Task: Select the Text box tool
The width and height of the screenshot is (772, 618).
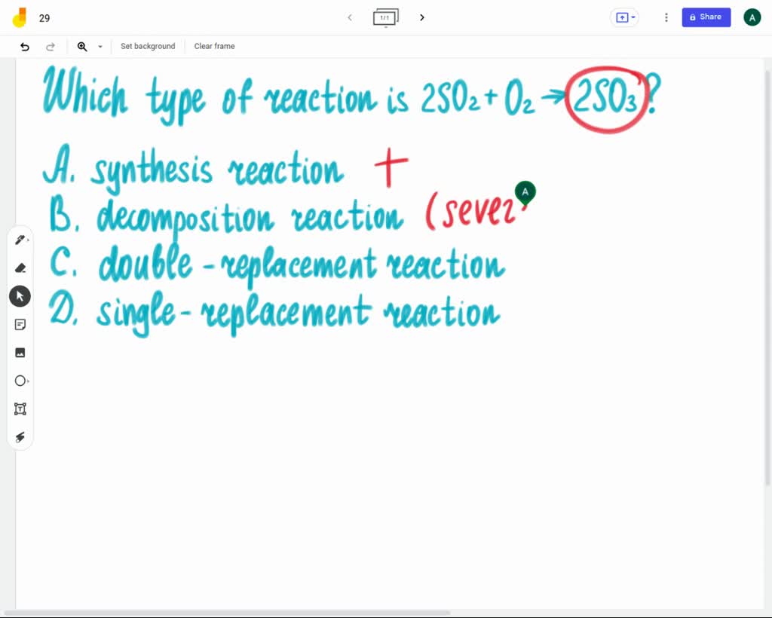Action: 20,408
